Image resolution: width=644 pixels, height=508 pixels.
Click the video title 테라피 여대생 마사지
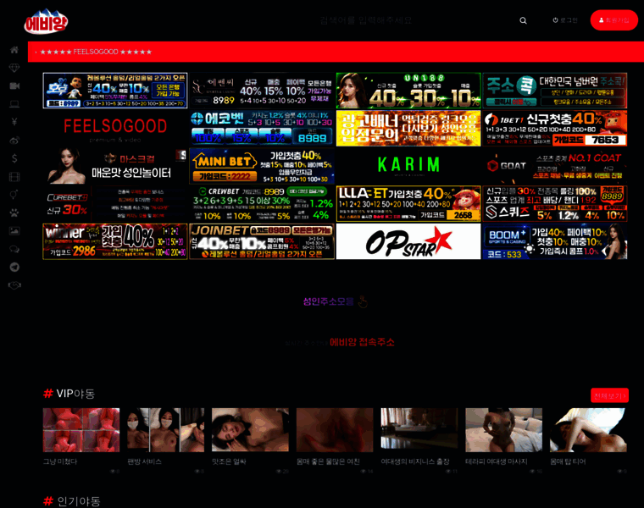(x=497, y=461)
